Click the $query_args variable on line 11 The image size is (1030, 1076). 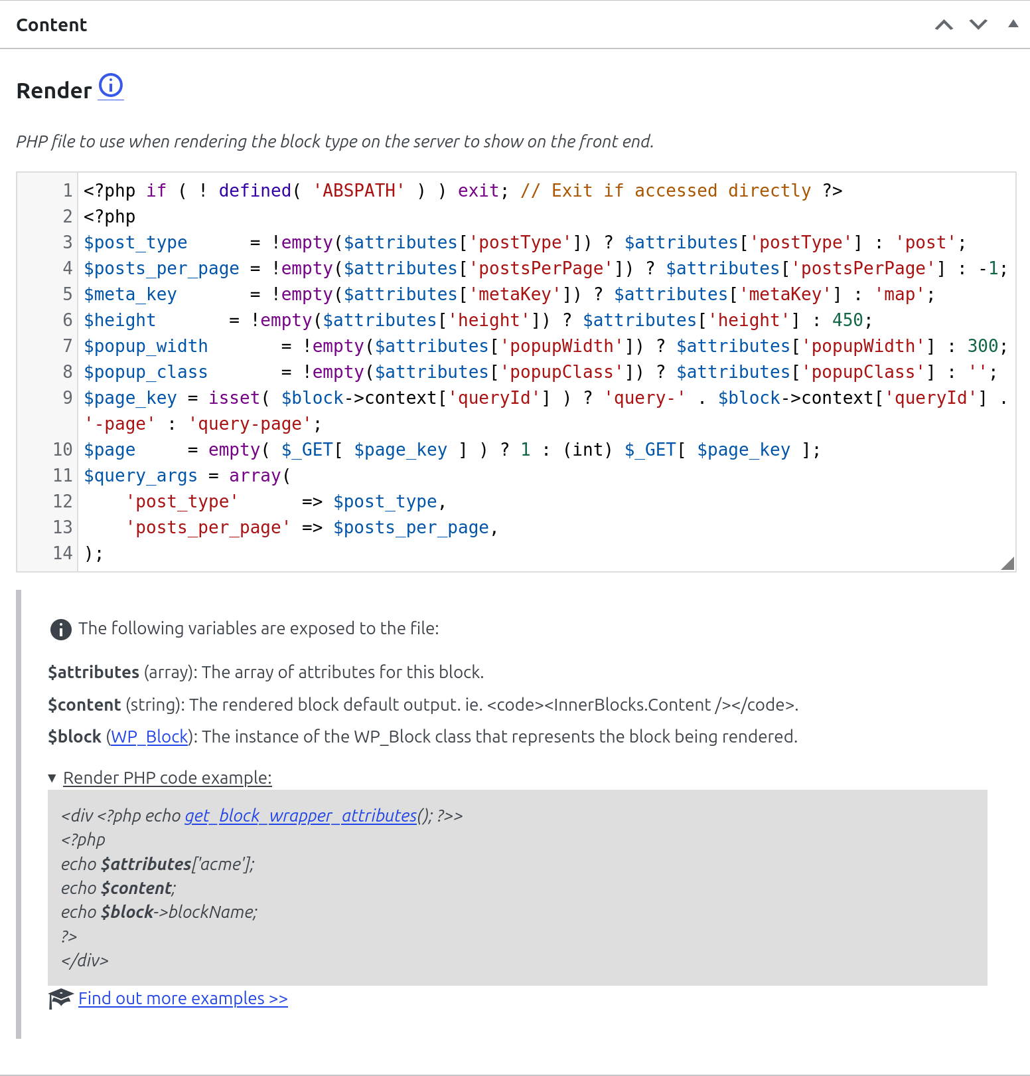click(x=141, y=476)
